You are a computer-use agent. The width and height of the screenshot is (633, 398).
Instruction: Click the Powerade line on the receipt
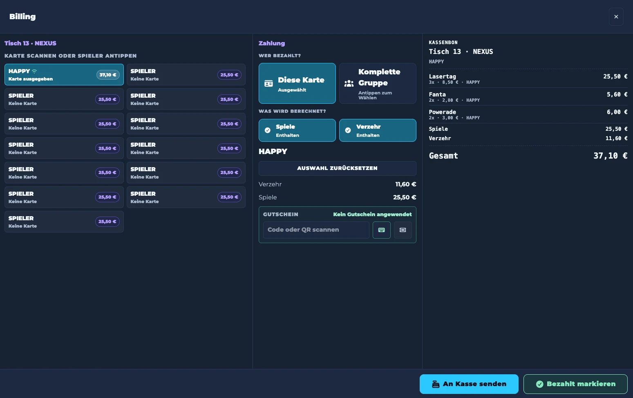coord(528,114)
